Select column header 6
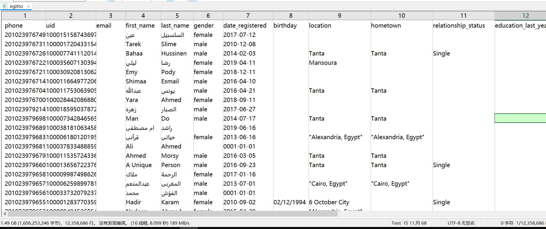The width and height of the screenshot is (546, 229). (x=208, y=16)
